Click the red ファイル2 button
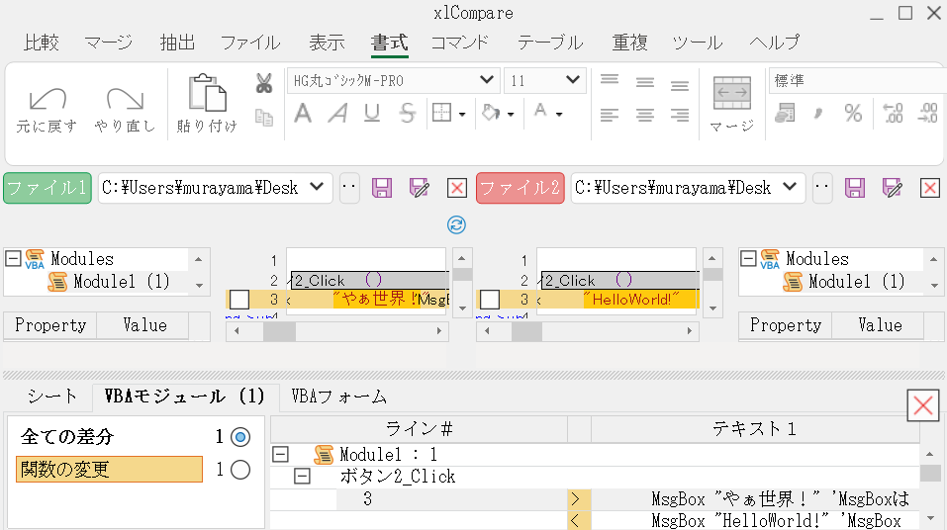This screenshot has width=947, height=530. pos(520,188)
